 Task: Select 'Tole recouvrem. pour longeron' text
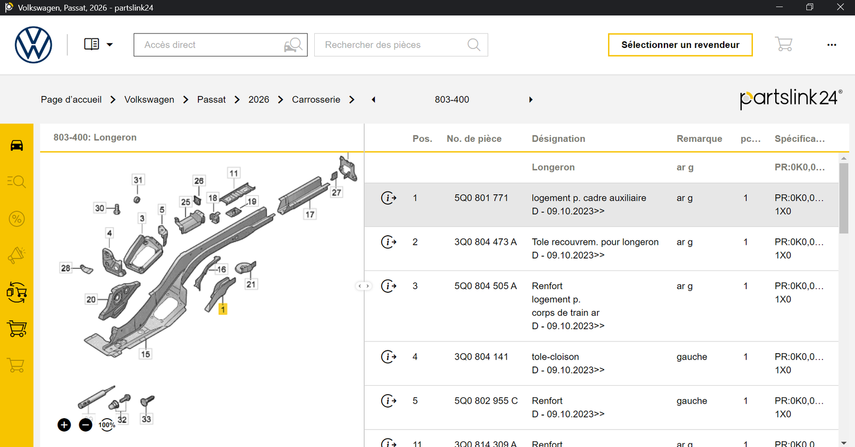pyautogui.click(x=595, y=242)
